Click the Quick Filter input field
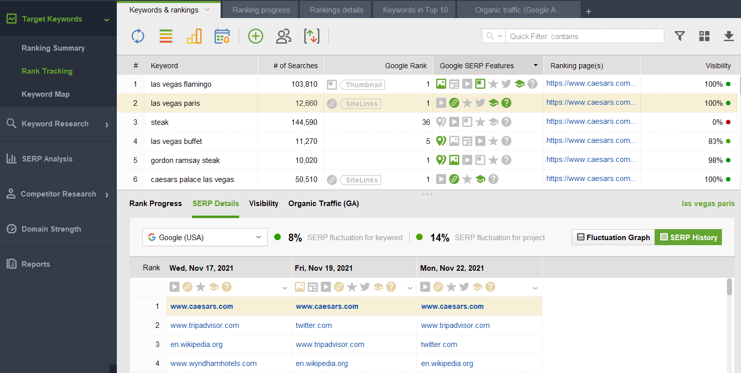 [585, 36]
